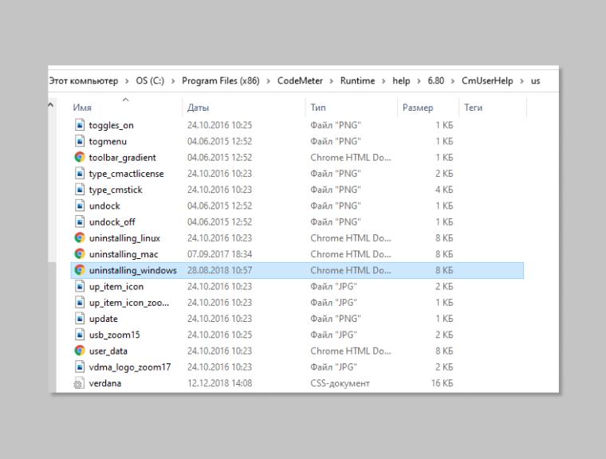Select the file named uninstalling_windows
The height and width of the screenshot is (459, 606).
(x=133, y=270)
